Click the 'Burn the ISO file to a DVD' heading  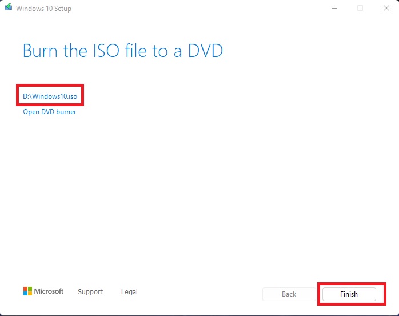[x=123, y=51]
